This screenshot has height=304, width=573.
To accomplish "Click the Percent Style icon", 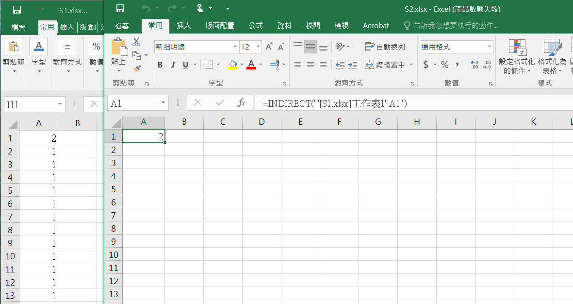I will tap(444, 65).
